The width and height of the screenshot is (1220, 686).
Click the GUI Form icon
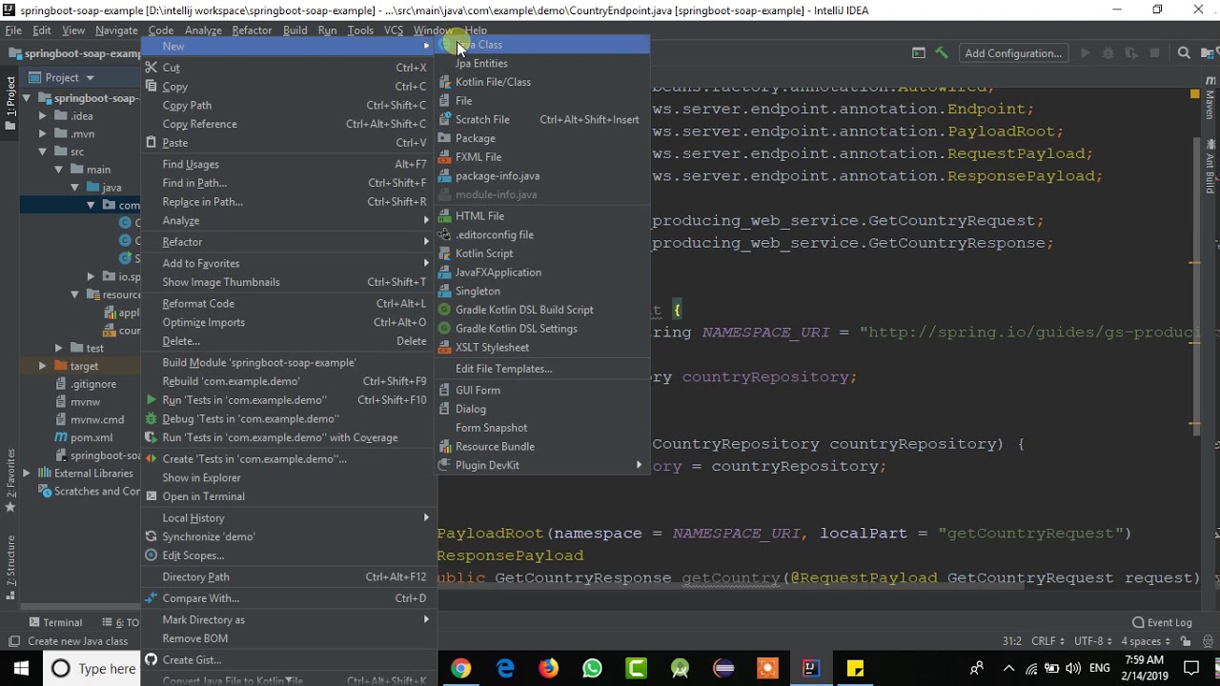point(444,390)
